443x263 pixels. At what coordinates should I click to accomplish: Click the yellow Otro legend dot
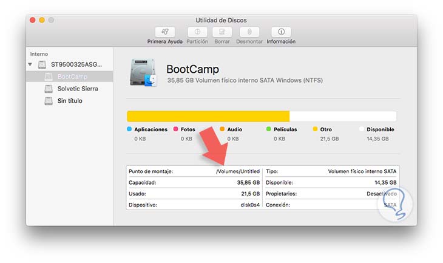pos(315,129)
